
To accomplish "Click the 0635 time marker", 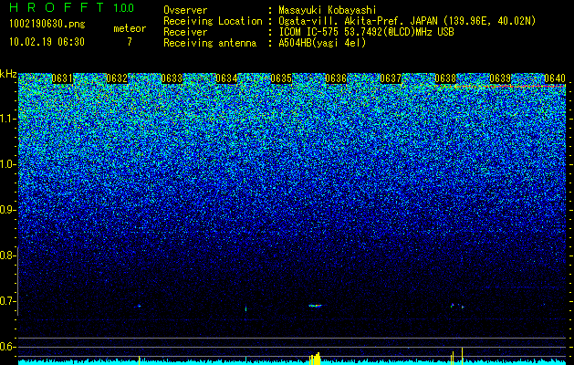I will pos(281,78).
